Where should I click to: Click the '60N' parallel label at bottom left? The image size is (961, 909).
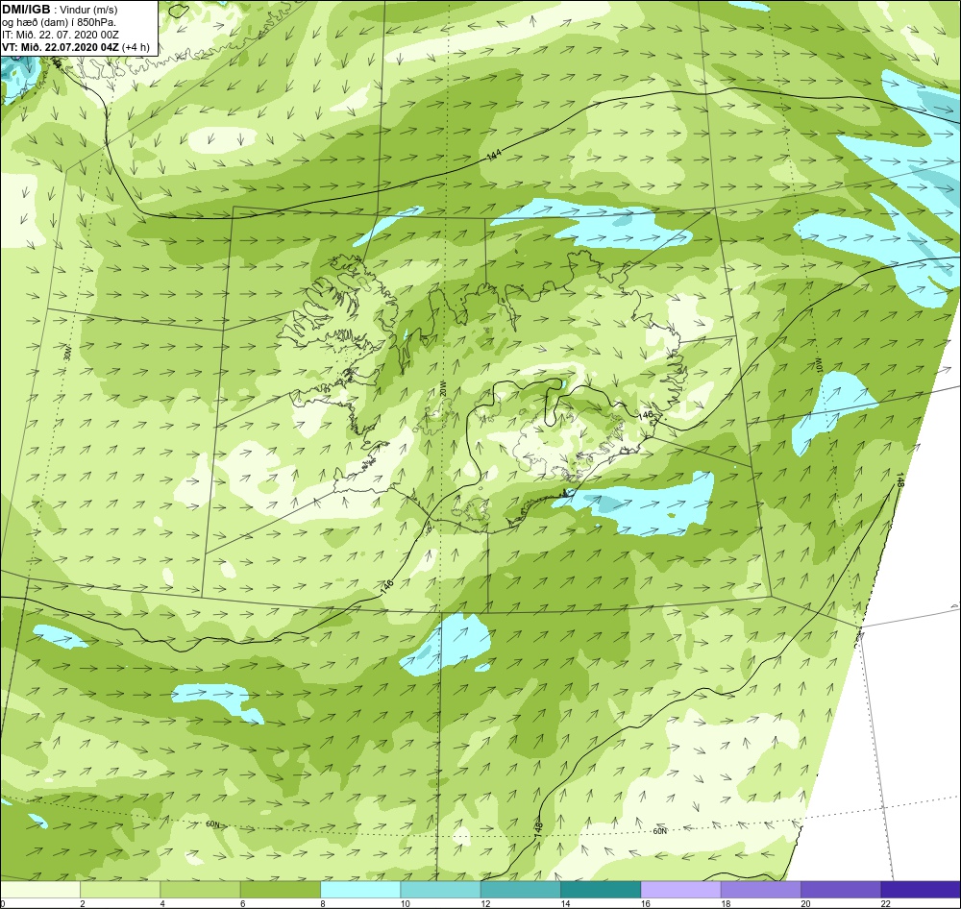pyautogui.click(x=212, y=824)
